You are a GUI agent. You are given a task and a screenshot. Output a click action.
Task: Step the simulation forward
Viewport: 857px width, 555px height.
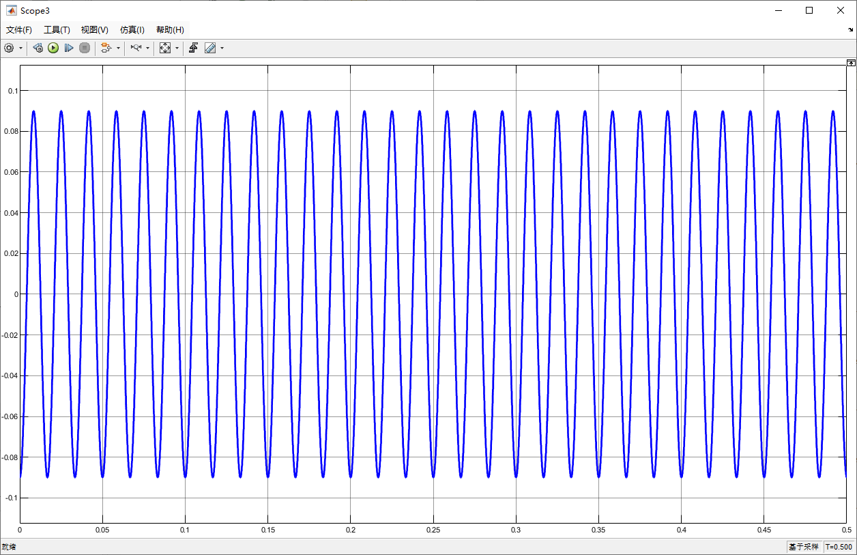click(69, 48)
